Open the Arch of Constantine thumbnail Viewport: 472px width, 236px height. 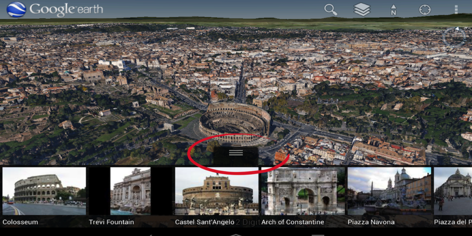coord(303,191)
